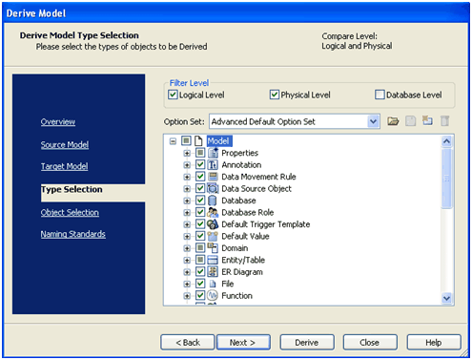Click the save option set as icon
The height and width of the screenshot is (360, 472).
click(427, 120)
